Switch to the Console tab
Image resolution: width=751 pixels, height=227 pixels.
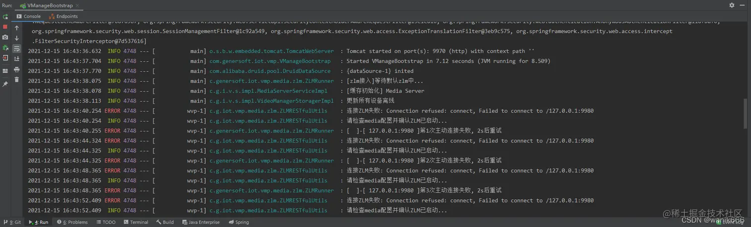[x=29, y=16]
